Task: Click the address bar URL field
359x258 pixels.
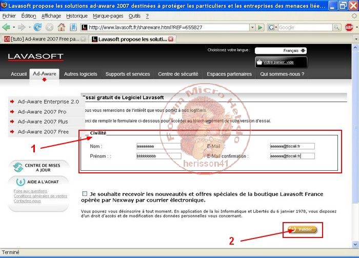Action: 168,28
